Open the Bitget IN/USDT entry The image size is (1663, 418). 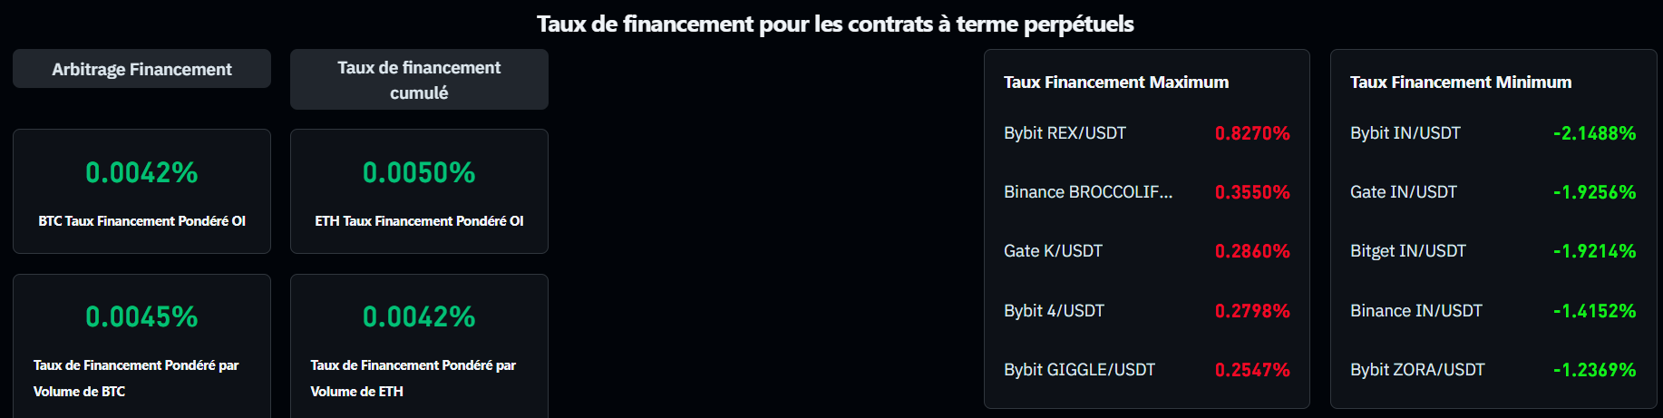[x=1408, y=251]
